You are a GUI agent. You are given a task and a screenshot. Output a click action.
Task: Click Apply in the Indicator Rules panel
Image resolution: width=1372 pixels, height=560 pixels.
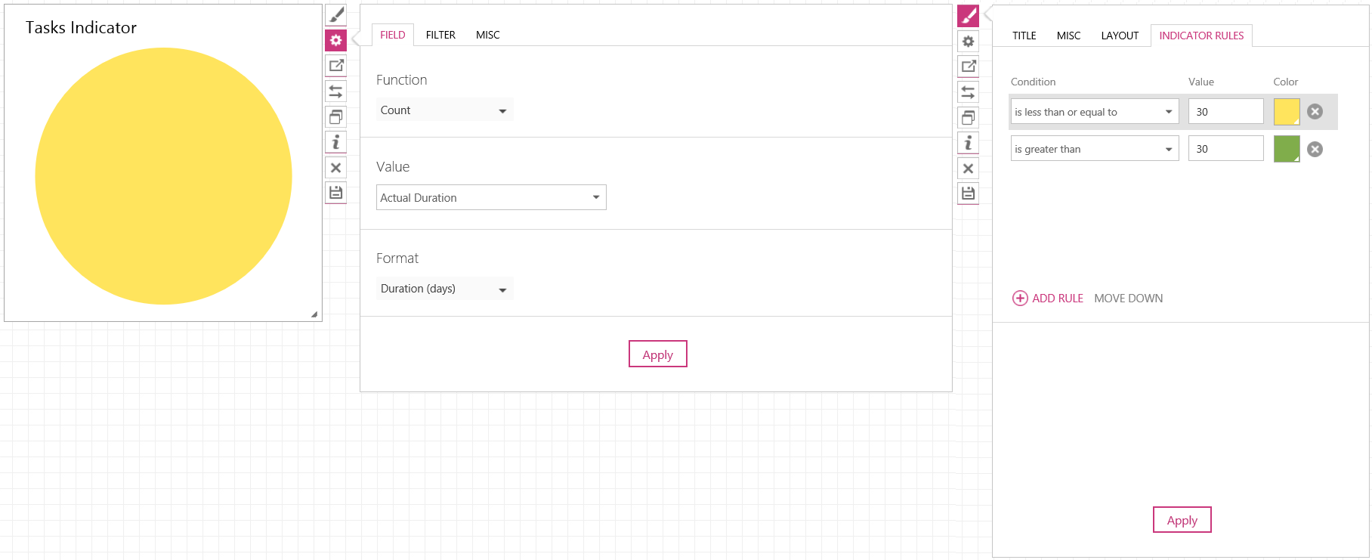1182,520
